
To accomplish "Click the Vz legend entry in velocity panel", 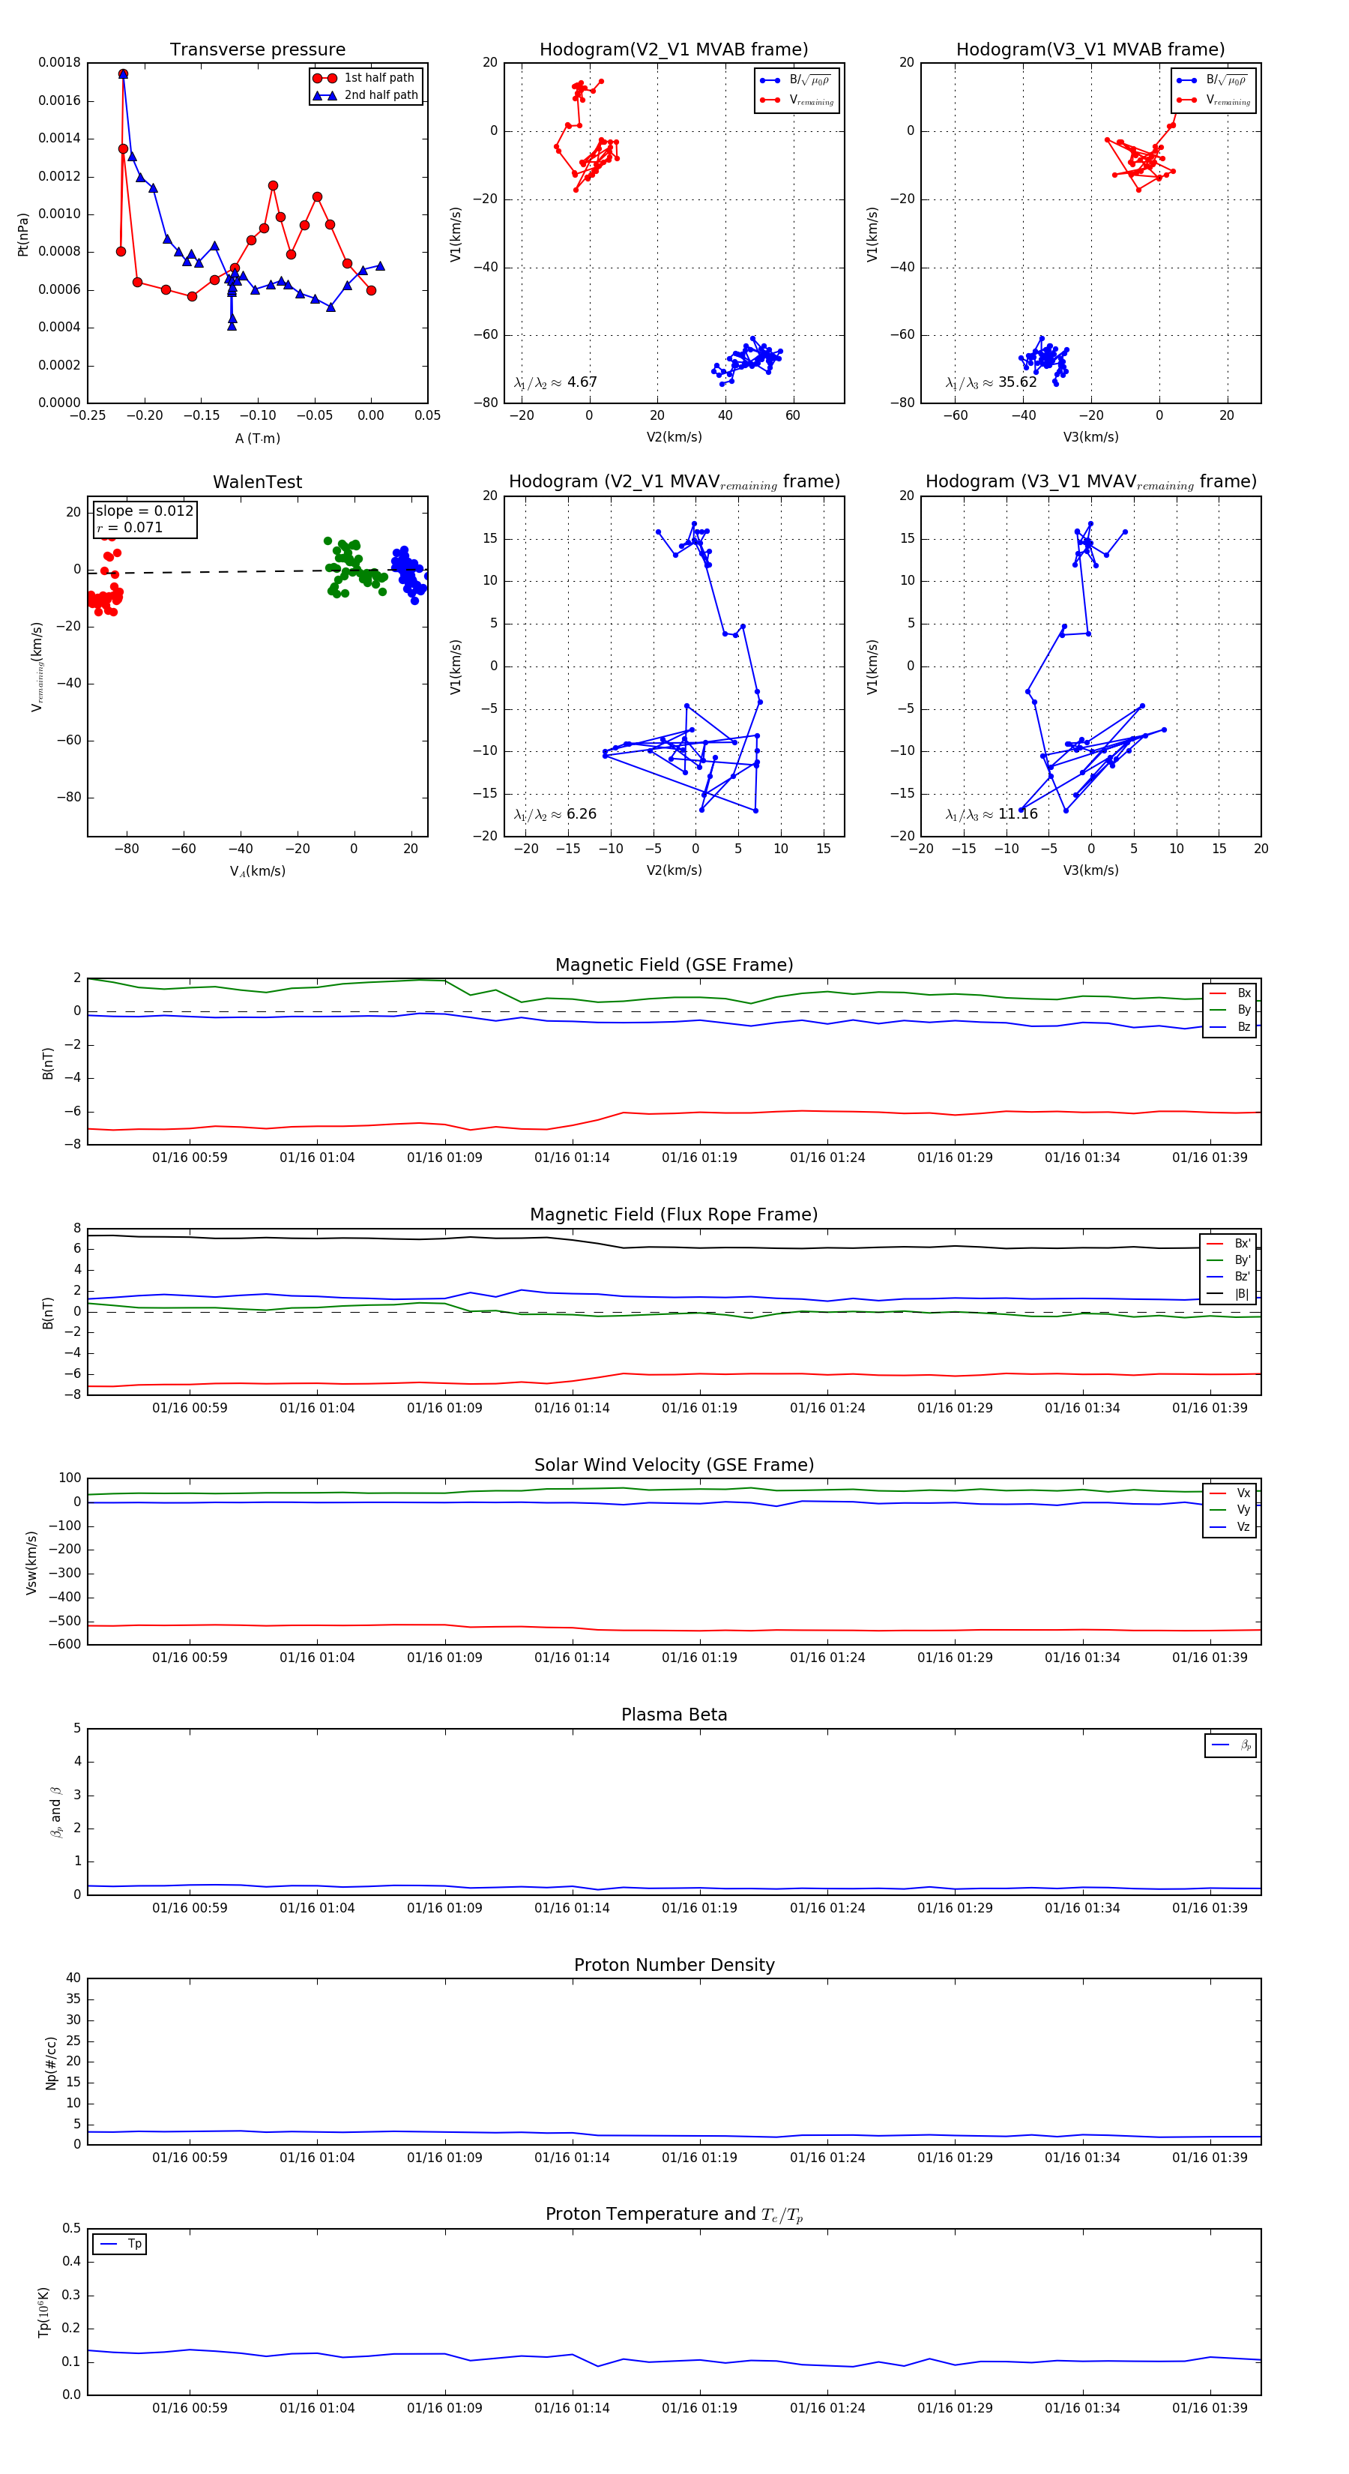I will 1230,1527.
